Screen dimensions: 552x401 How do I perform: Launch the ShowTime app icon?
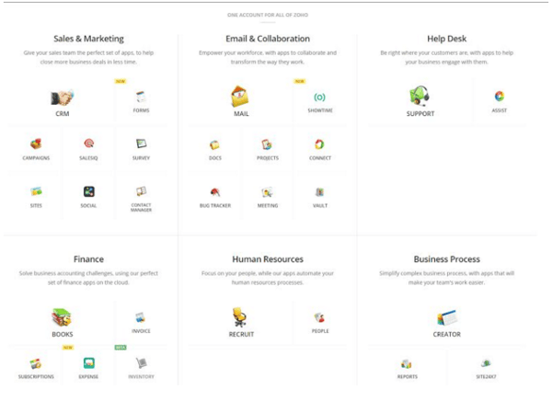click(319, 97)
